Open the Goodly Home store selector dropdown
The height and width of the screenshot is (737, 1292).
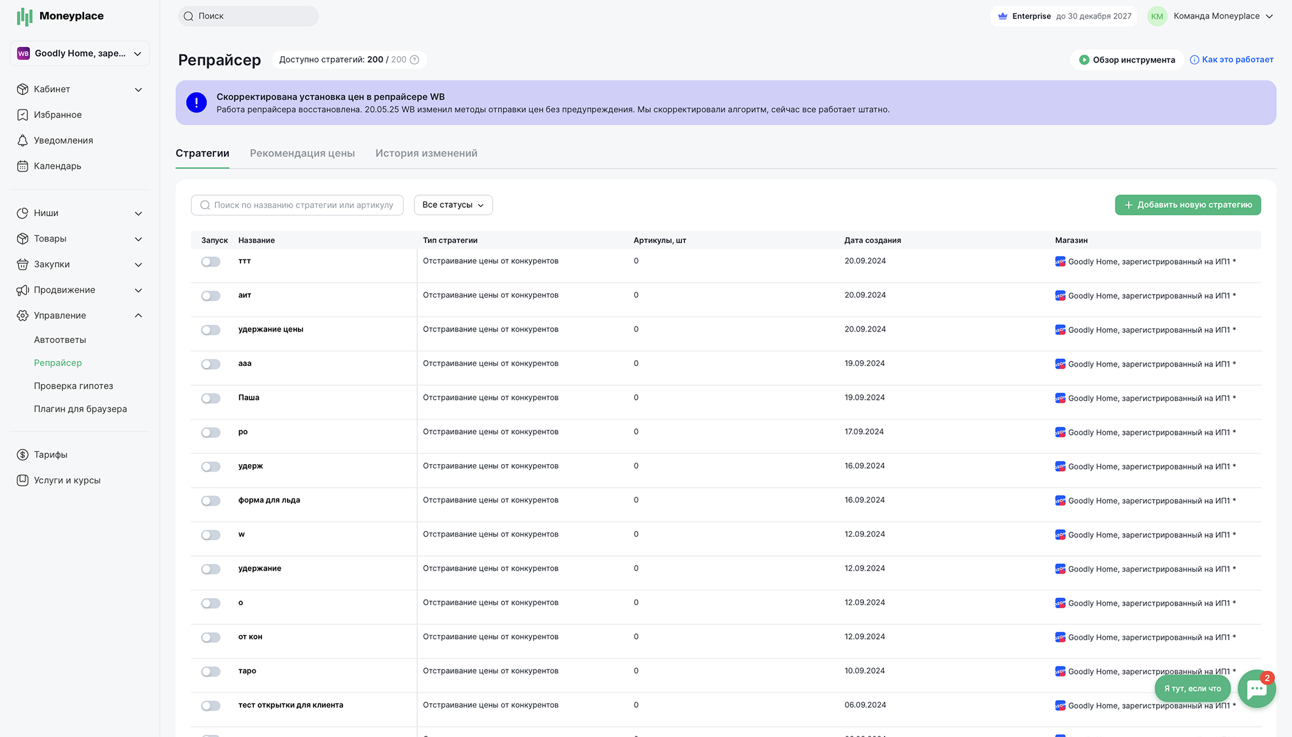point(80,54)
